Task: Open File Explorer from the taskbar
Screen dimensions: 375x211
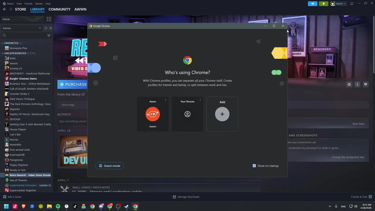Action: point(49,206)
